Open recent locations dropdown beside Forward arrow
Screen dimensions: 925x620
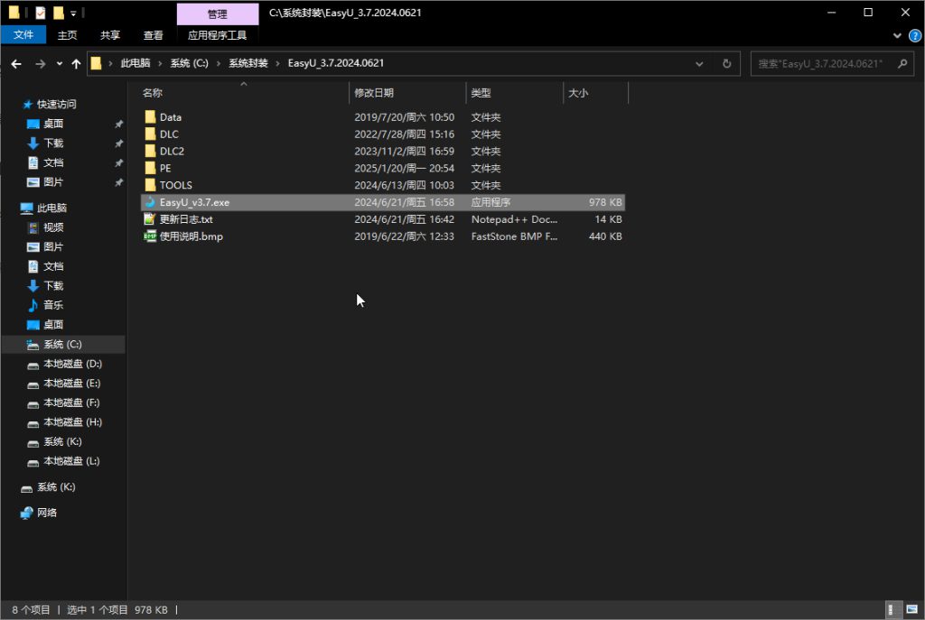(60, 64)
